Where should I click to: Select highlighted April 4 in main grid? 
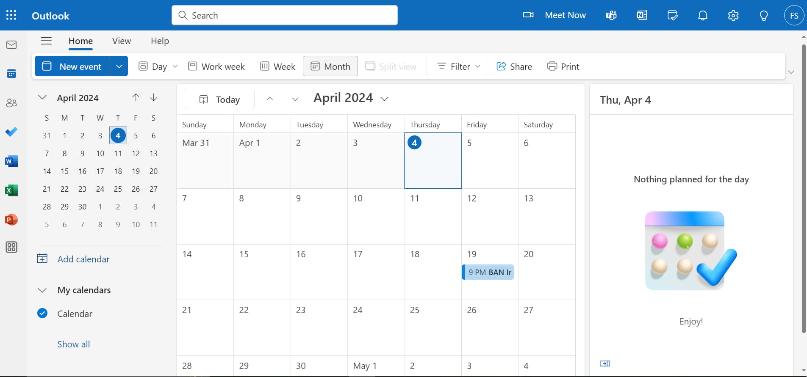point(433,161)
